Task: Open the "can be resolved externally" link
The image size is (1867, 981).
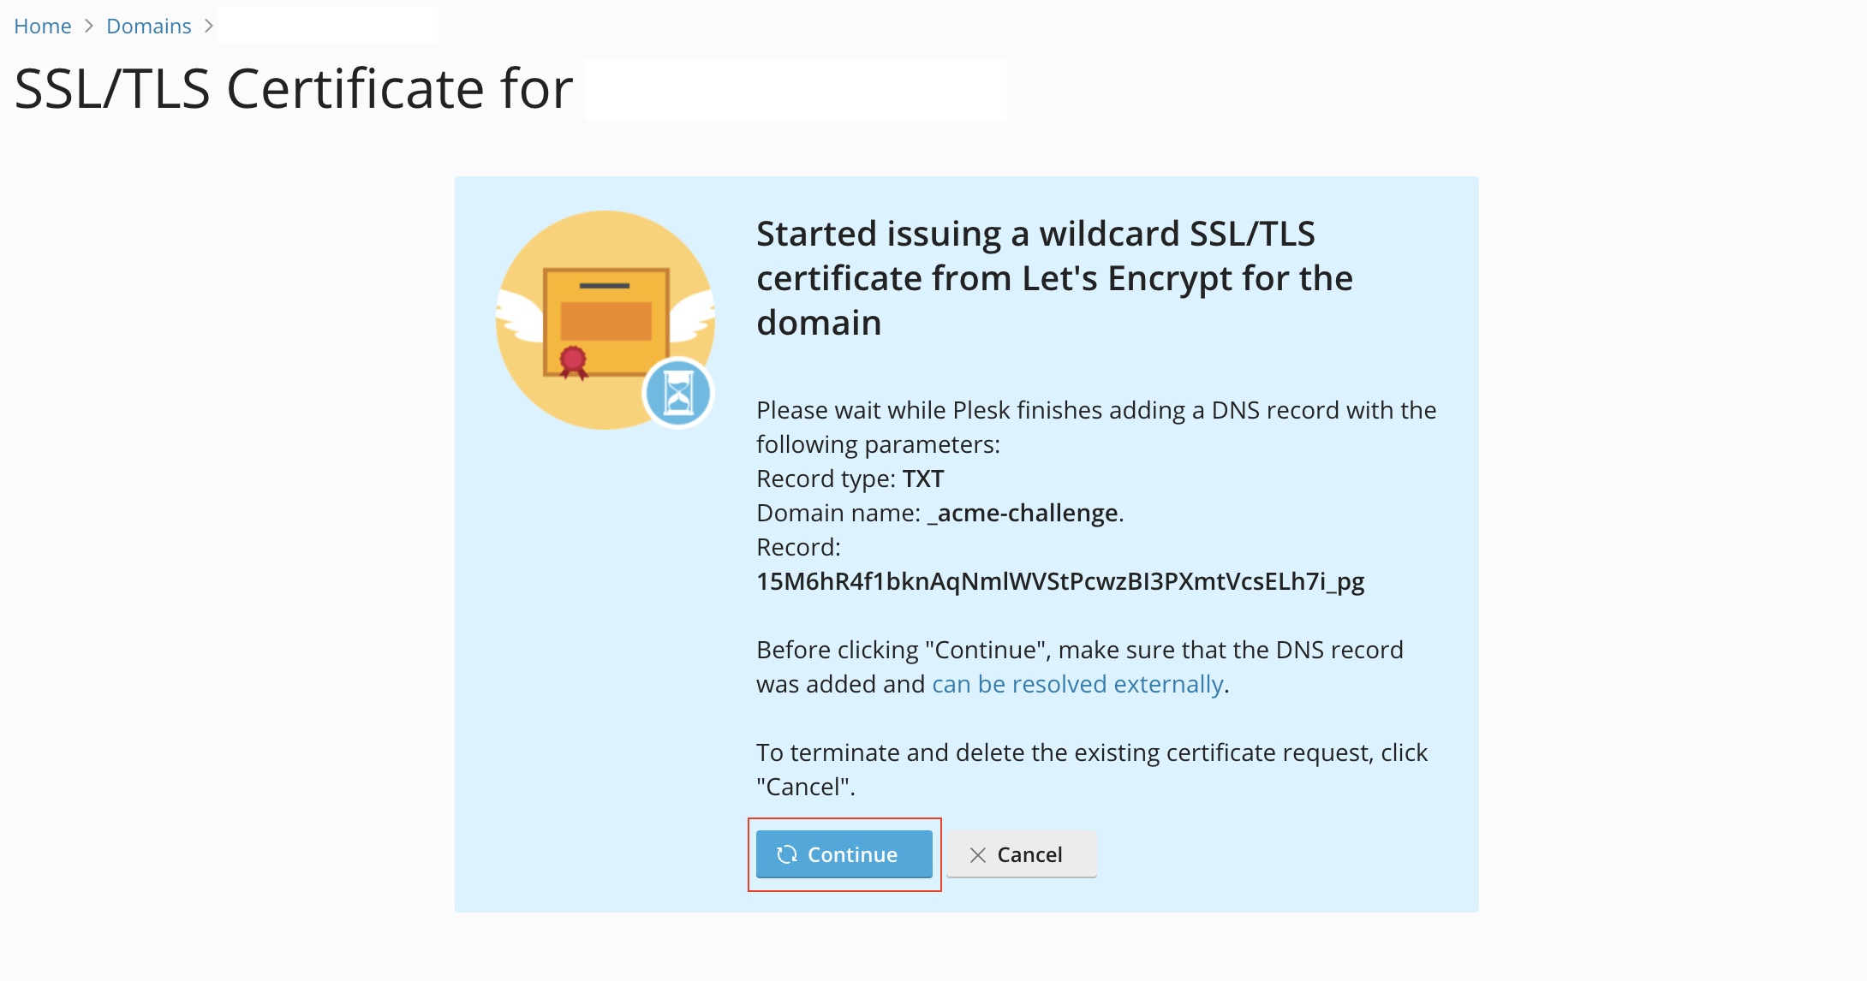Action: pos(1077,684)
